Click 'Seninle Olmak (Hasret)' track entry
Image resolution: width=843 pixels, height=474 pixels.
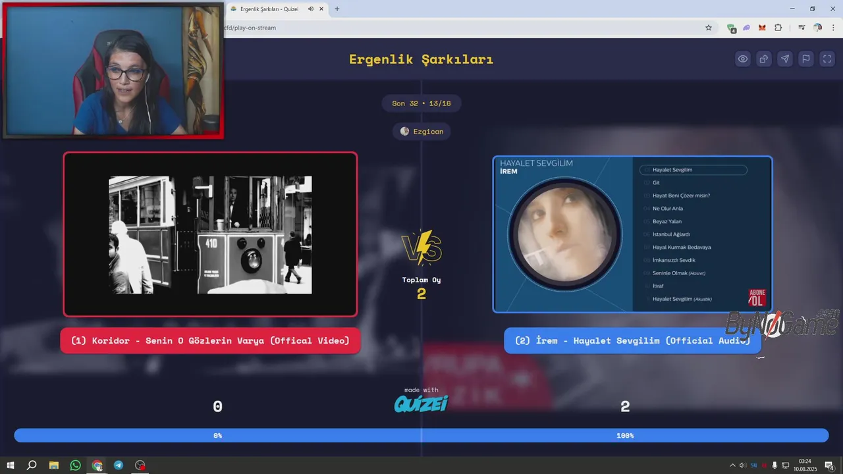tap(679, 273)
